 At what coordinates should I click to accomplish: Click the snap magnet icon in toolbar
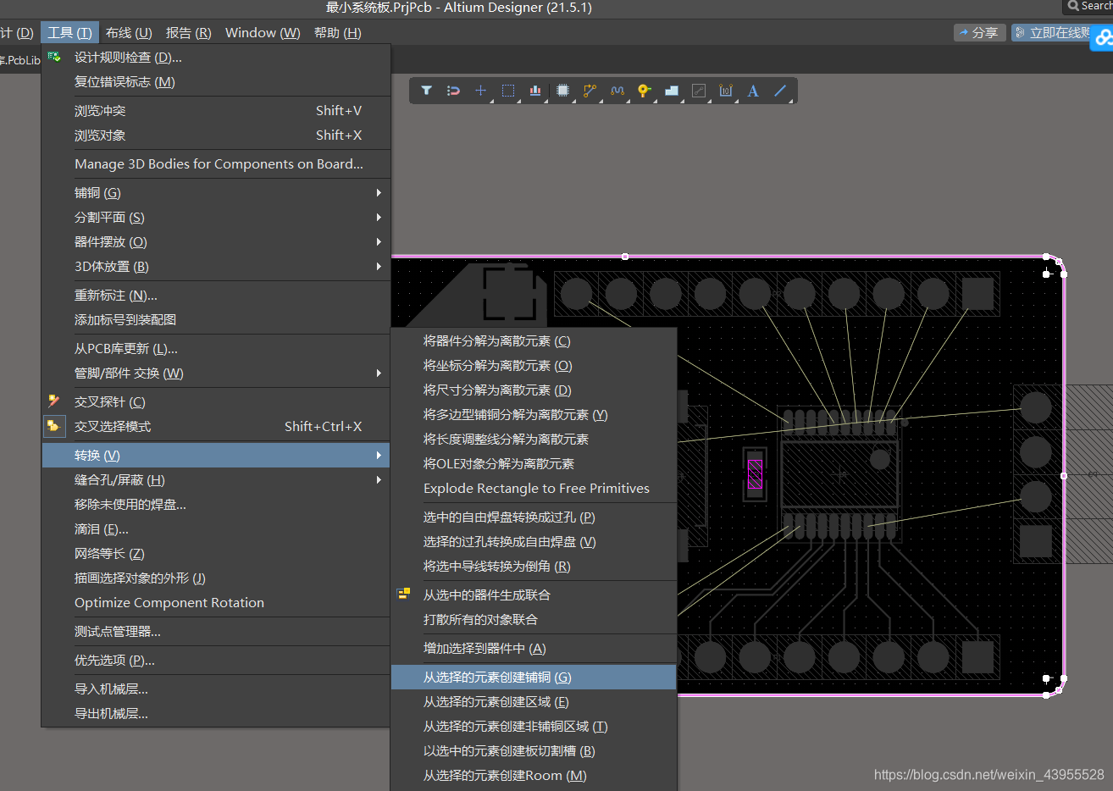453,91
